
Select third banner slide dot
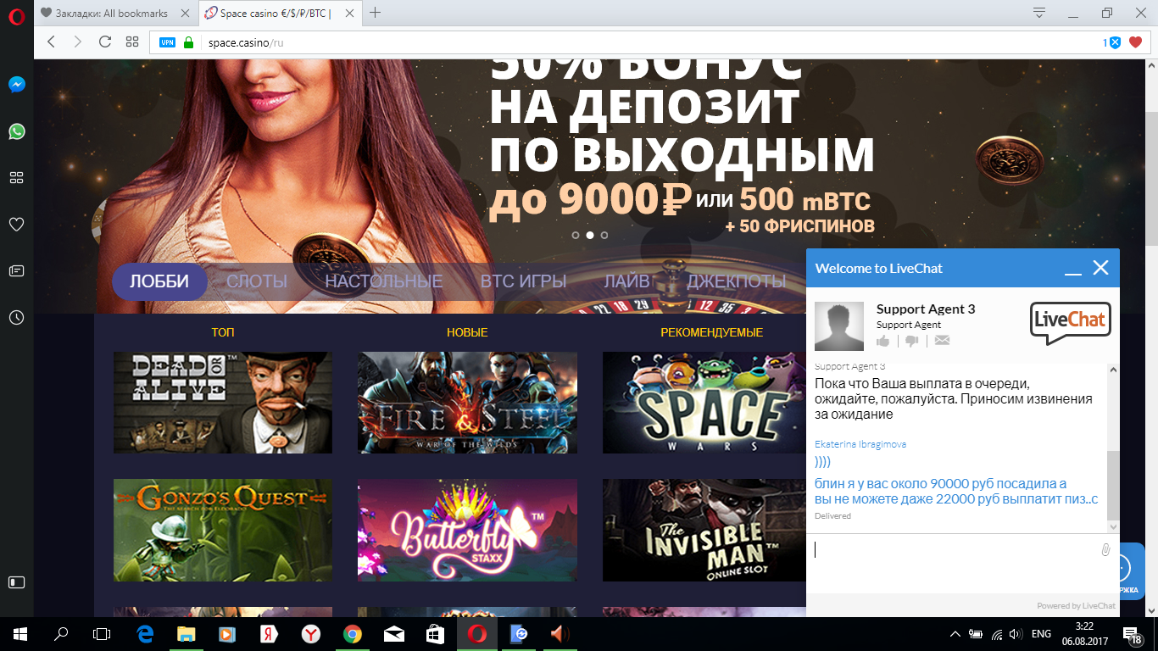click(604, 235)
